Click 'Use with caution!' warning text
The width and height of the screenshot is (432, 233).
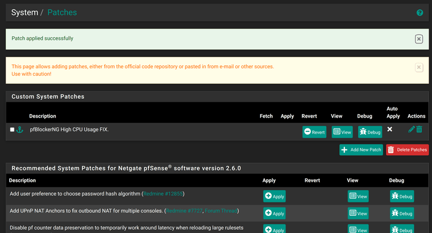[x=31, y=74]
